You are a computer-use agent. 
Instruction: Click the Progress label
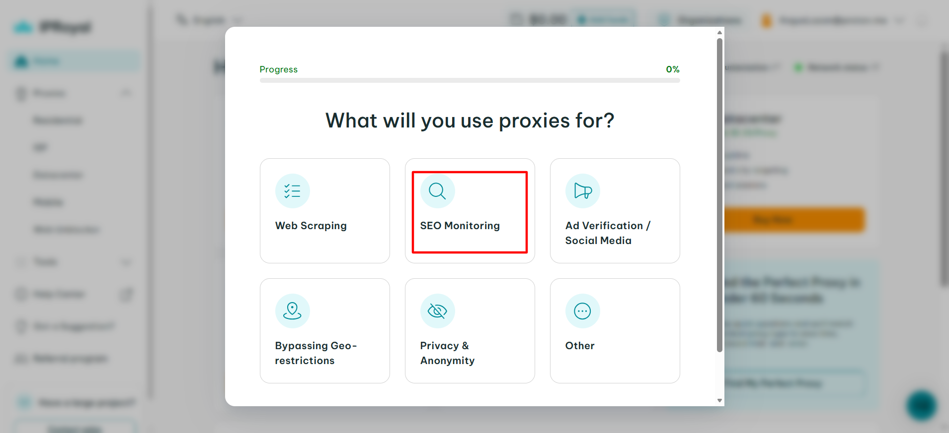[x=279, y=69]
